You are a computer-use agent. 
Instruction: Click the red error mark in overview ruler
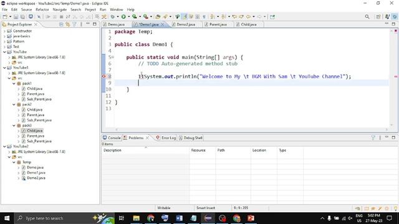click(x=396, y=77)
